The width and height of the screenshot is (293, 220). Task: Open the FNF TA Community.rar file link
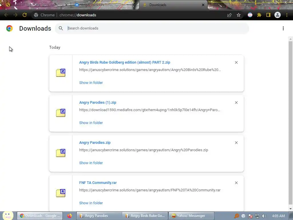point(98,182)
